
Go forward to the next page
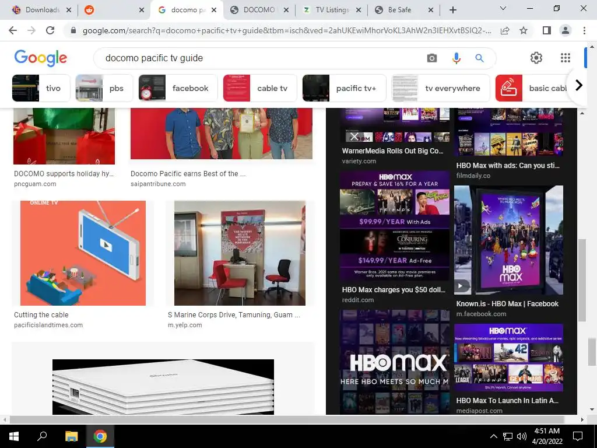31,30
